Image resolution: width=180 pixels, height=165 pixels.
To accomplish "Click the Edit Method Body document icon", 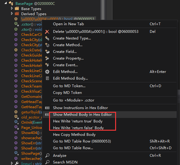I will (47, 78).
